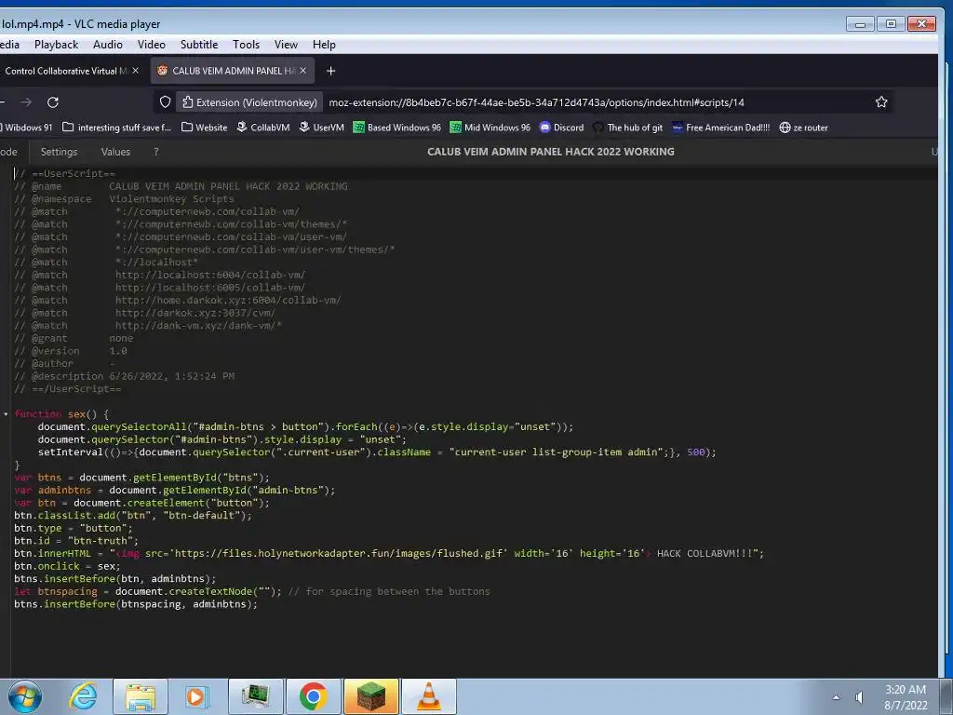The width and height of the screenshot is (953, 715).
Task: Click the btn.onclick = sex; line
Action: 67,566
